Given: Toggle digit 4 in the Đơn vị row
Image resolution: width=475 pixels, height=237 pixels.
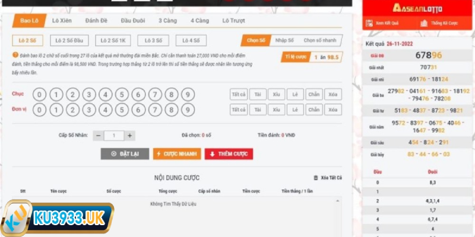Looking at the screenshot, I should coord(106,110).
